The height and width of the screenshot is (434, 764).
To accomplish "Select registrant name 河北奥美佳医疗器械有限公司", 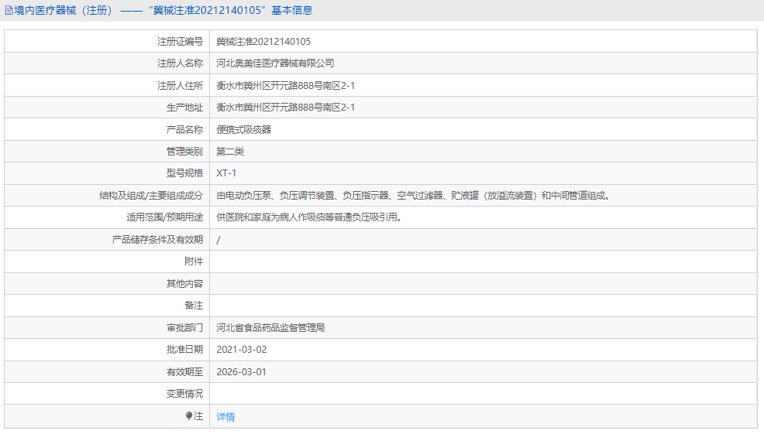I will 275,63.
